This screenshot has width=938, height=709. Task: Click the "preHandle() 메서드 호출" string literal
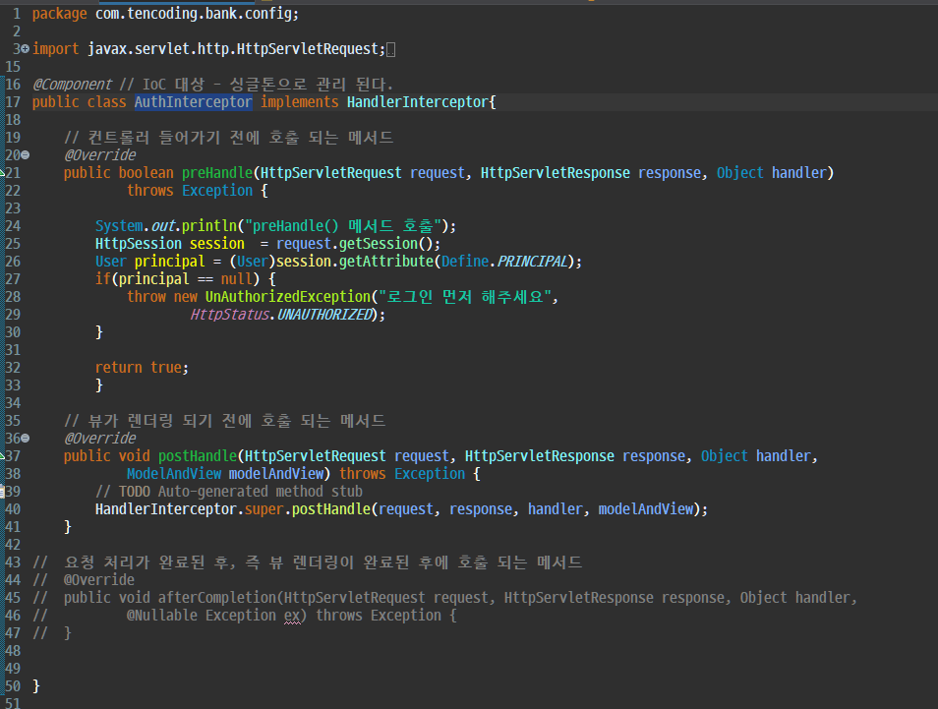[343, 226]
